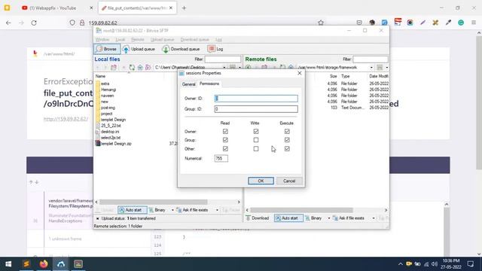This screenshot has width=482, height=271.
Task: Click the remote files Filter field
Action: tap(371, 59)
